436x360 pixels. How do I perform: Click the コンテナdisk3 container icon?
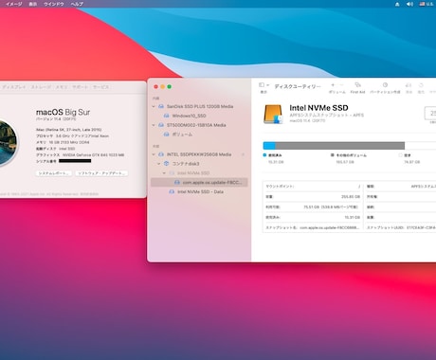coord(167,164)
